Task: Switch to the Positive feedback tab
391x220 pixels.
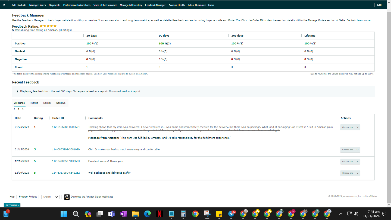Action: [x=34, y=103]
